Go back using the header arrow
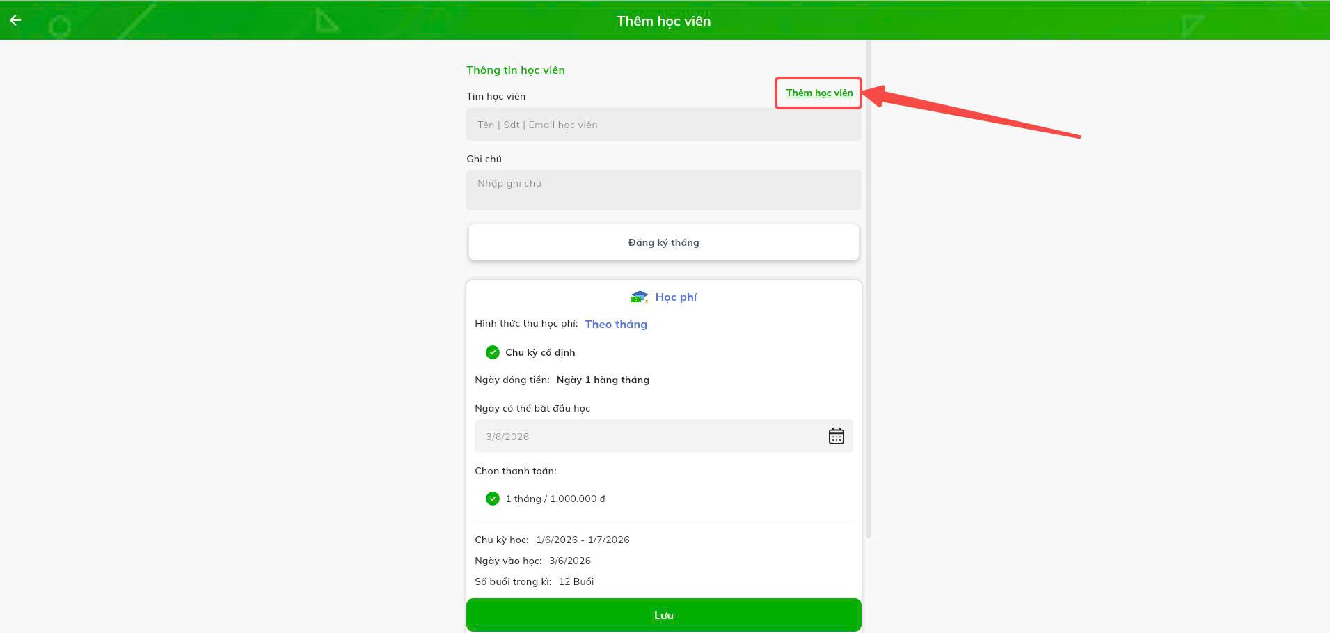The width and height of the screenshot is (1330, 633). pos(15,20)
